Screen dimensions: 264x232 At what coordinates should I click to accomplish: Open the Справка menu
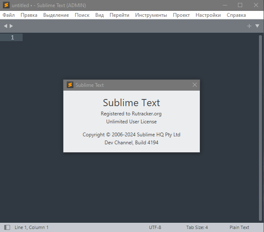(236, 15)
